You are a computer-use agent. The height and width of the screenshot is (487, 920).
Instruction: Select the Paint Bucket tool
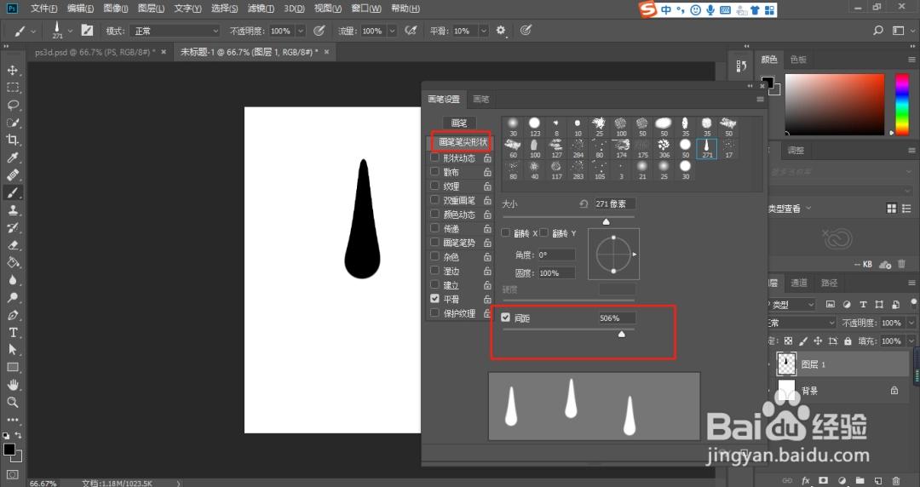12,262
